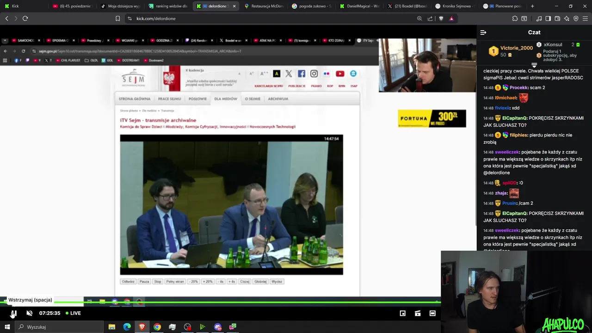This screenshot has height=333, width=592.
Task: Open Brave Shields lion icon
Action: point(441,18)
